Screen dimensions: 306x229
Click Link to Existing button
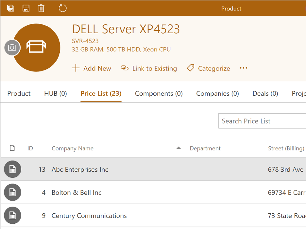coord(149,69)
